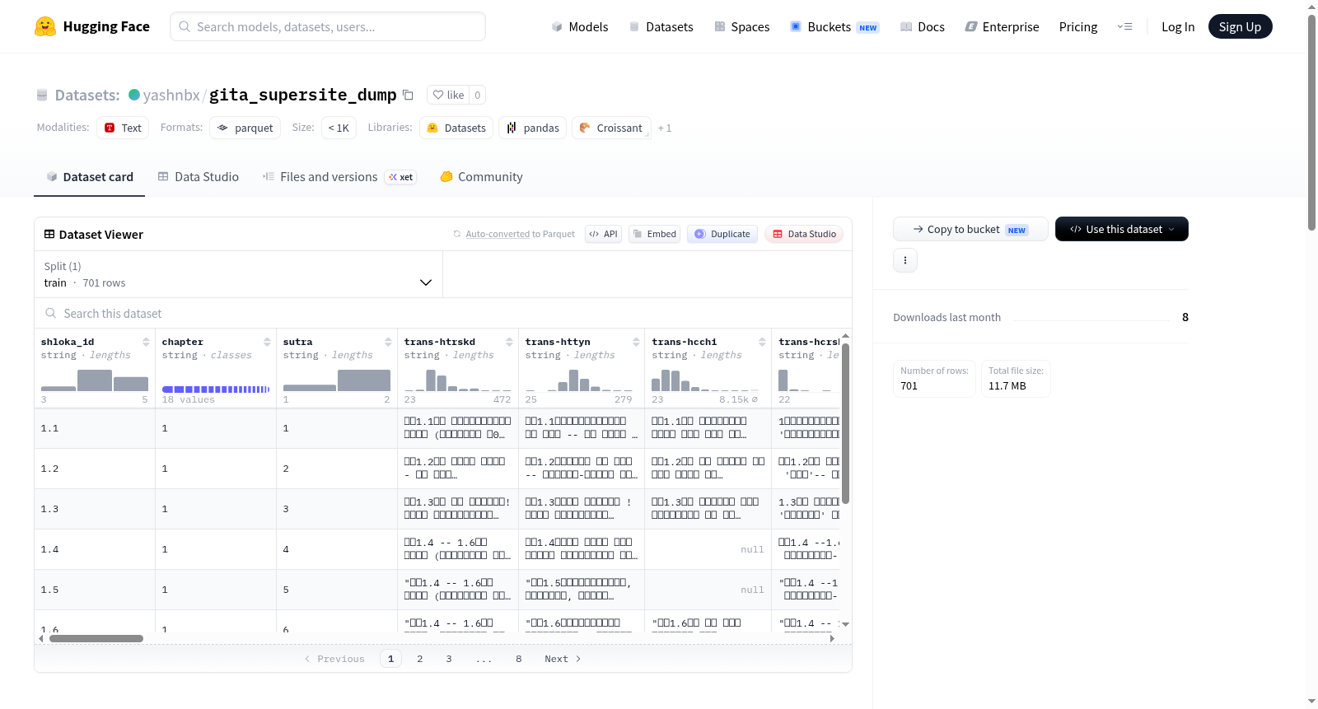
Task: Click the Hugging Face logo icon
Action: click(45, 26)
